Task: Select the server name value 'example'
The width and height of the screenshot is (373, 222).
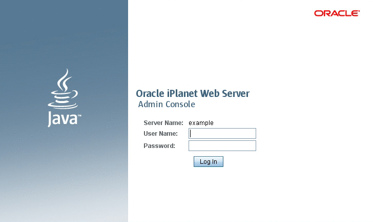Action: click(201, 123)
